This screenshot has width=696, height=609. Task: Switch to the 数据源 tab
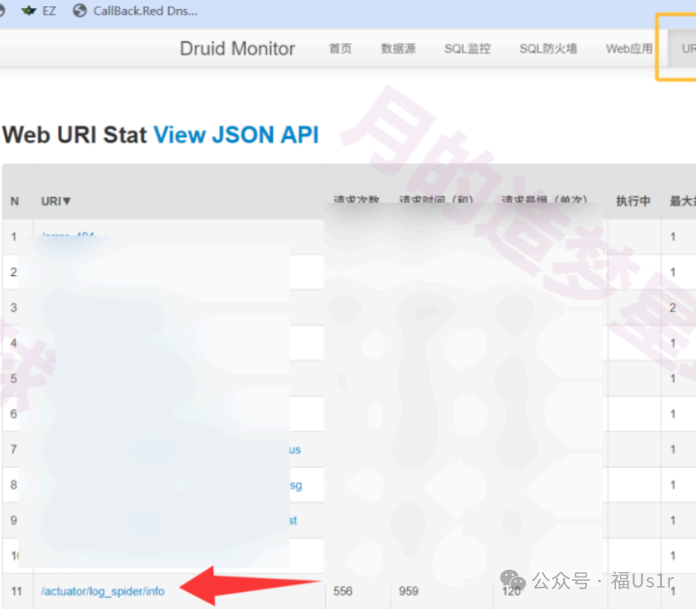pos(398,48)
